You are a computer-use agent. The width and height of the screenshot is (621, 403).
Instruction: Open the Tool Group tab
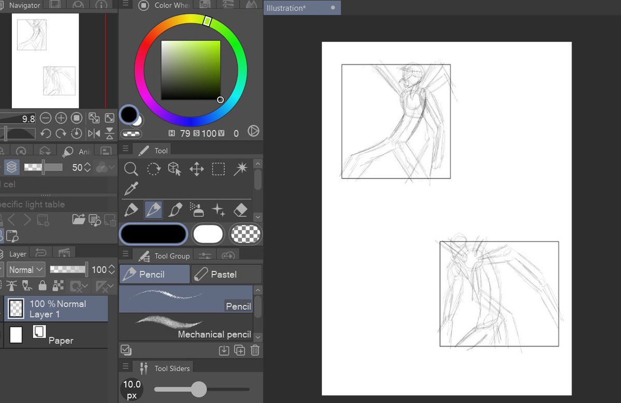[x=164, y=256]
